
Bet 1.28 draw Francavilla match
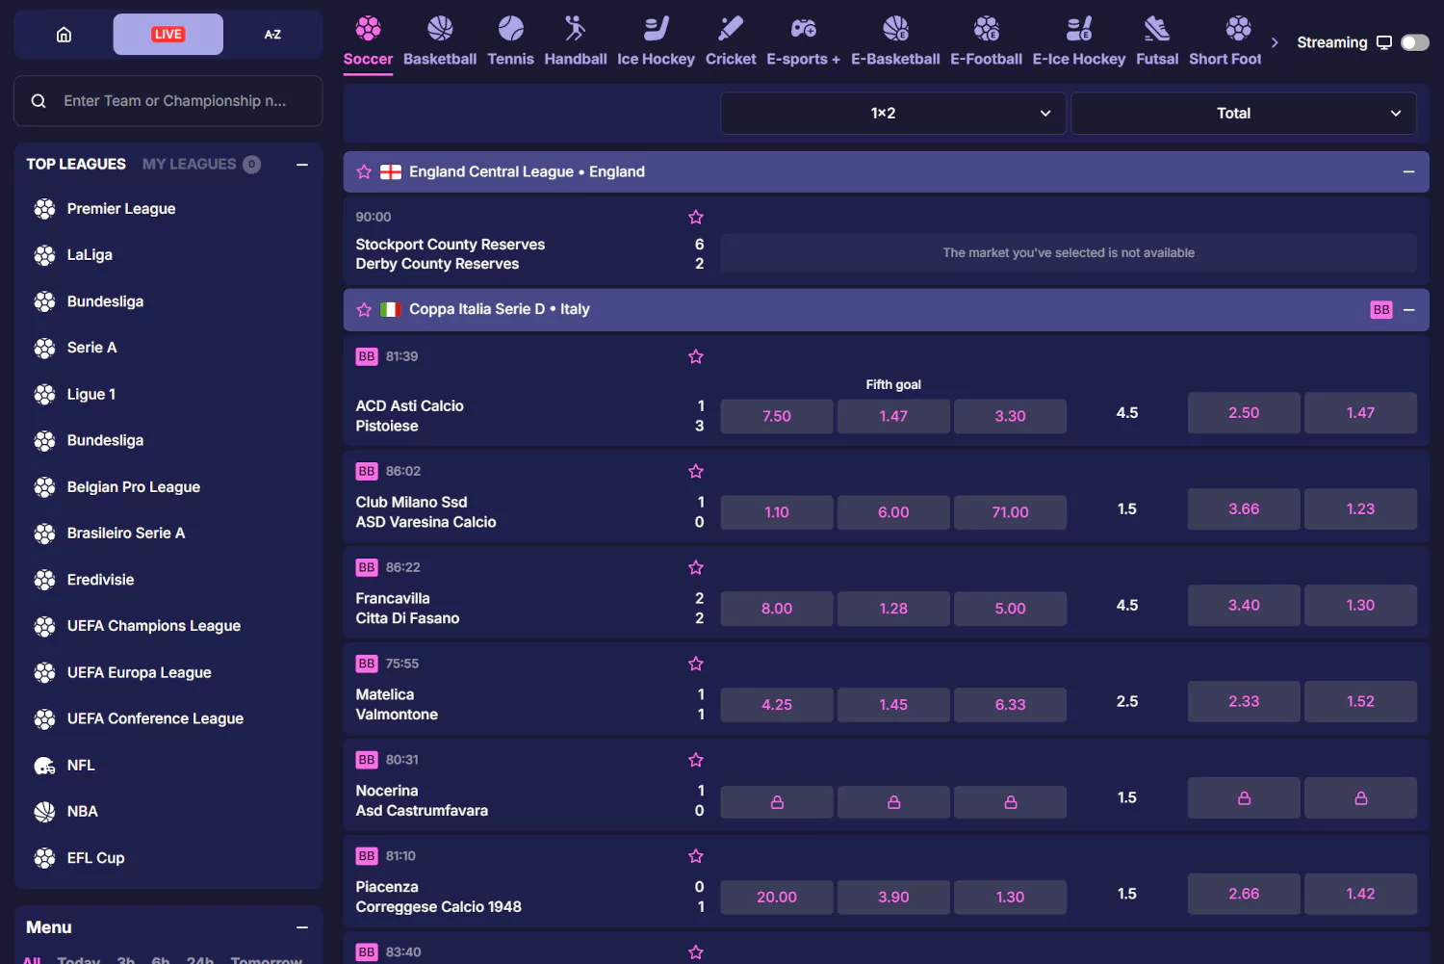tap(893, 609)
